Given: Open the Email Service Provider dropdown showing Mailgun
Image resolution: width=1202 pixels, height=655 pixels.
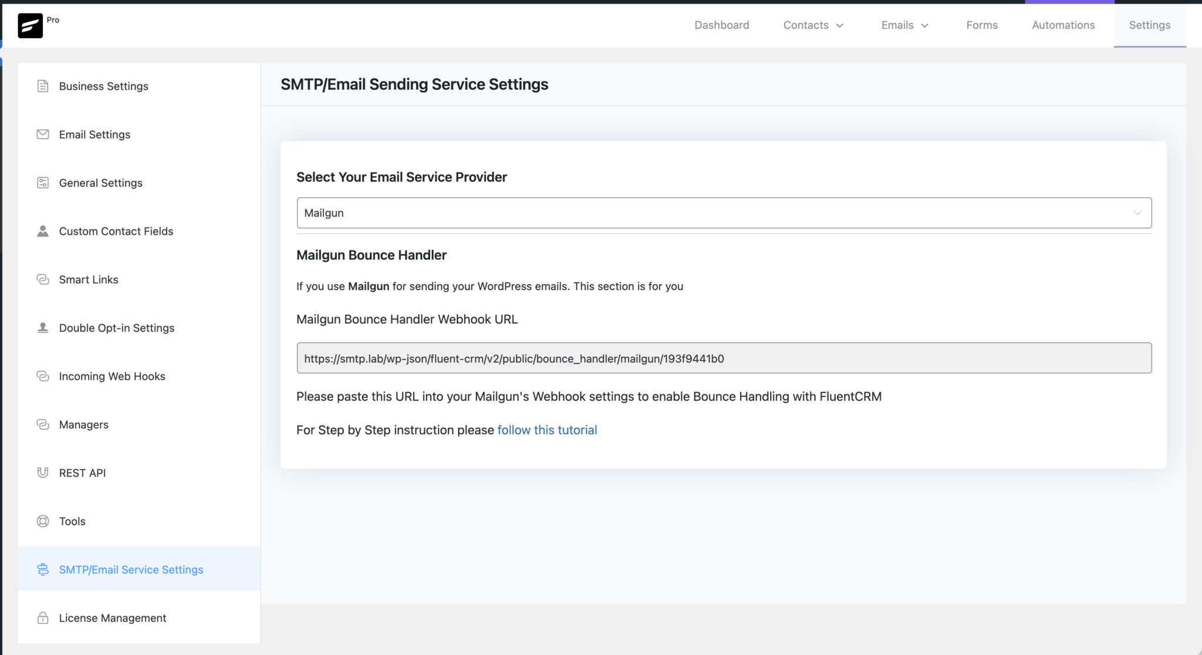Looking at the screenshot, I should coord(724,213).
